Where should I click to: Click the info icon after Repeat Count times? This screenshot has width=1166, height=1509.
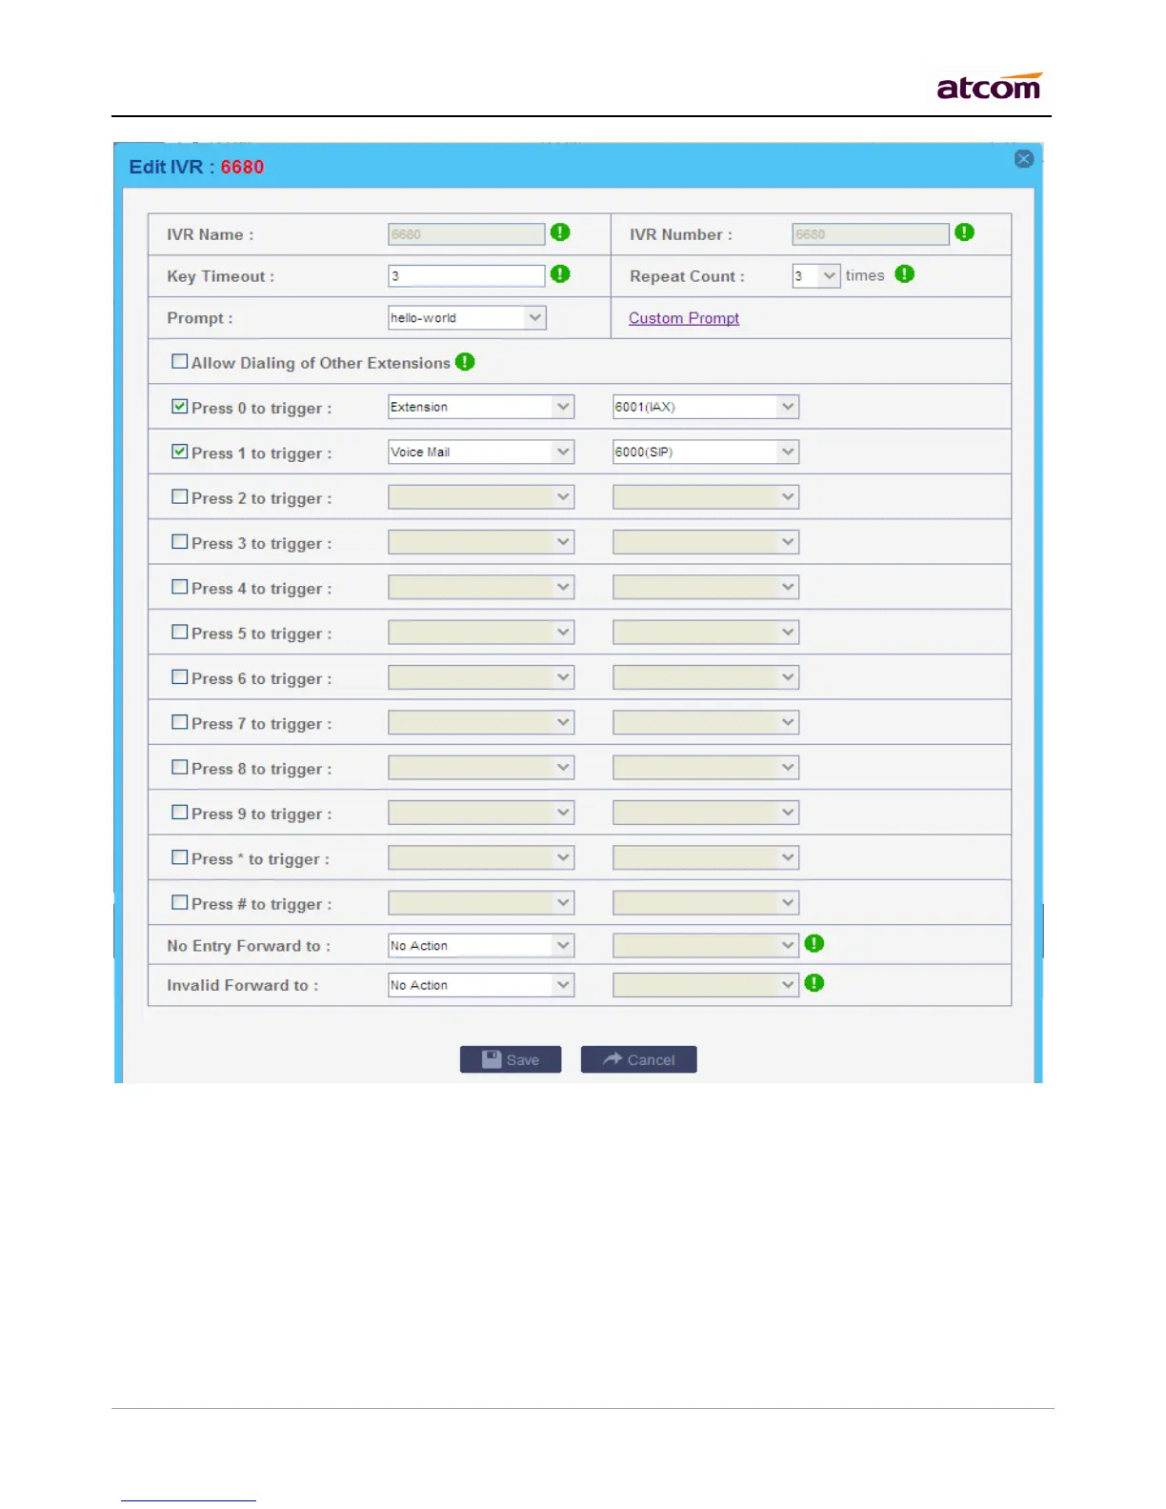(905, 274)
